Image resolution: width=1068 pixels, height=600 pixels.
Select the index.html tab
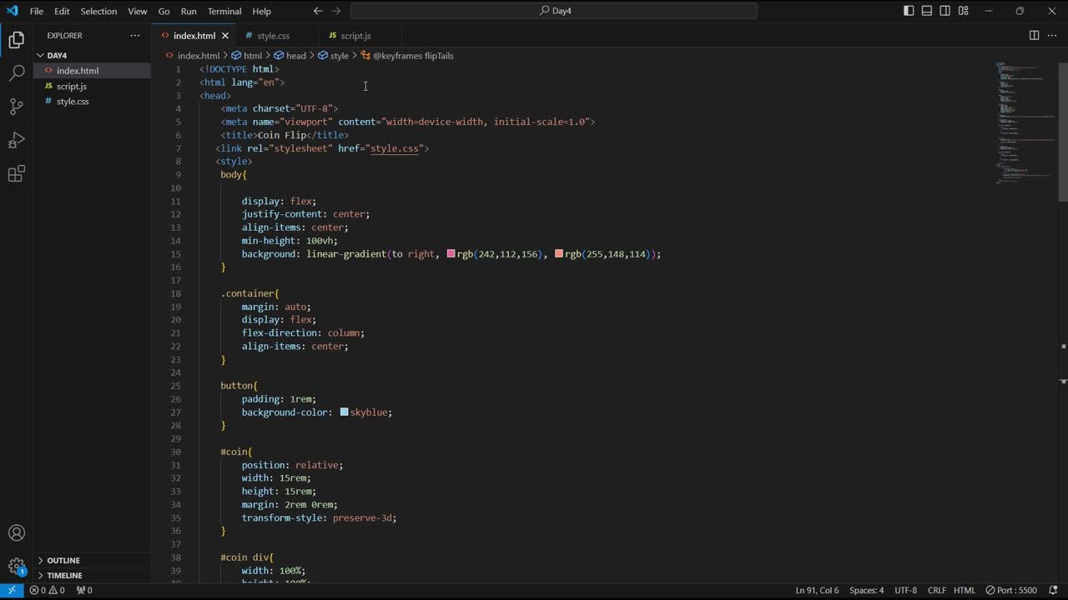click(194, 36)
